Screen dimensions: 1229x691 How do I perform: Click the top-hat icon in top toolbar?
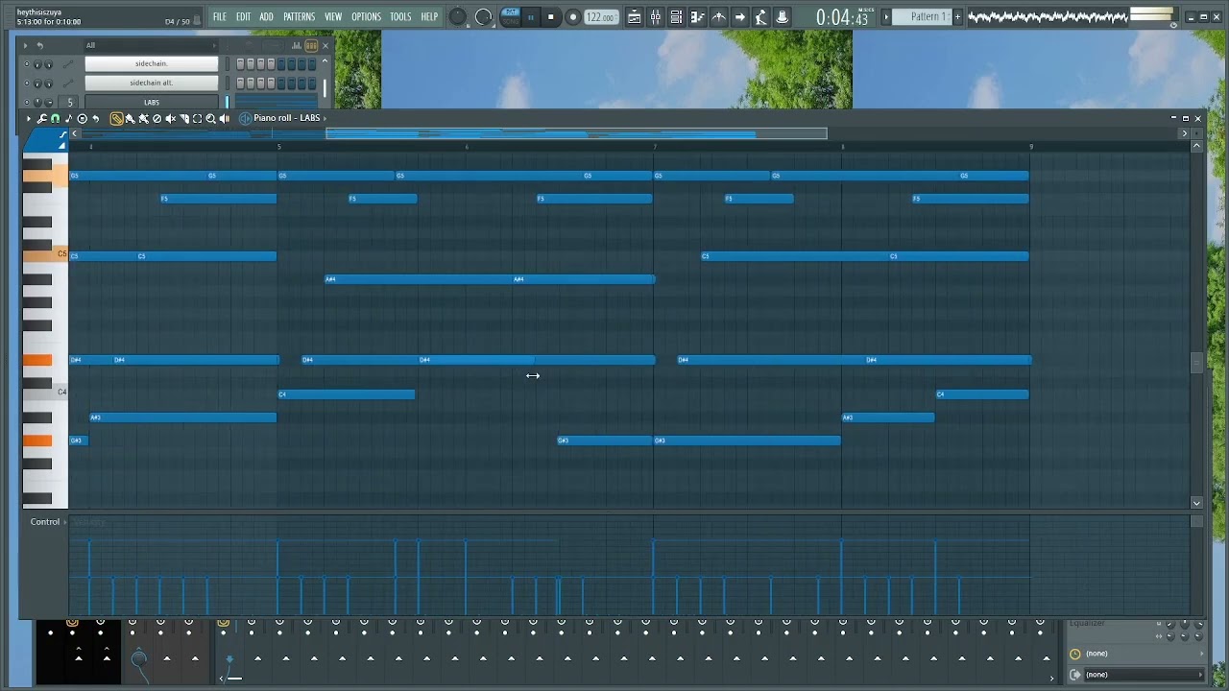point(783,17)
